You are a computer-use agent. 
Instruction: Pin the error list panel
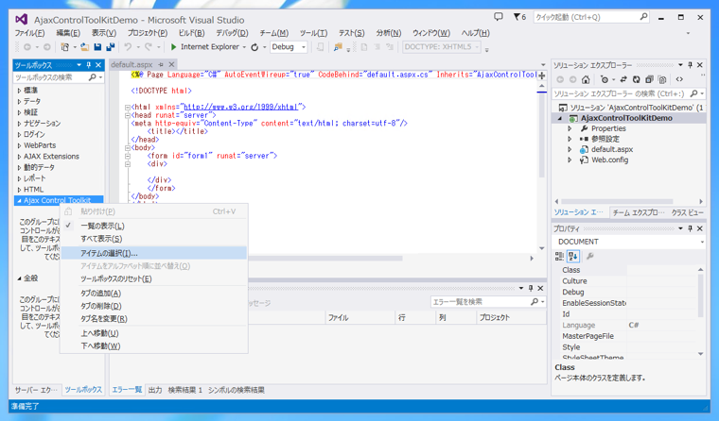(531, 288)
